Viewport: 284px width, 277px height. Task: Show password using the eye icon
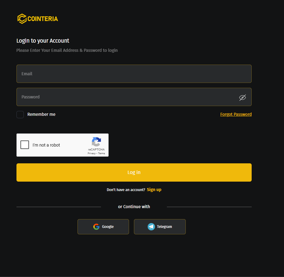[x=243, y=97]
